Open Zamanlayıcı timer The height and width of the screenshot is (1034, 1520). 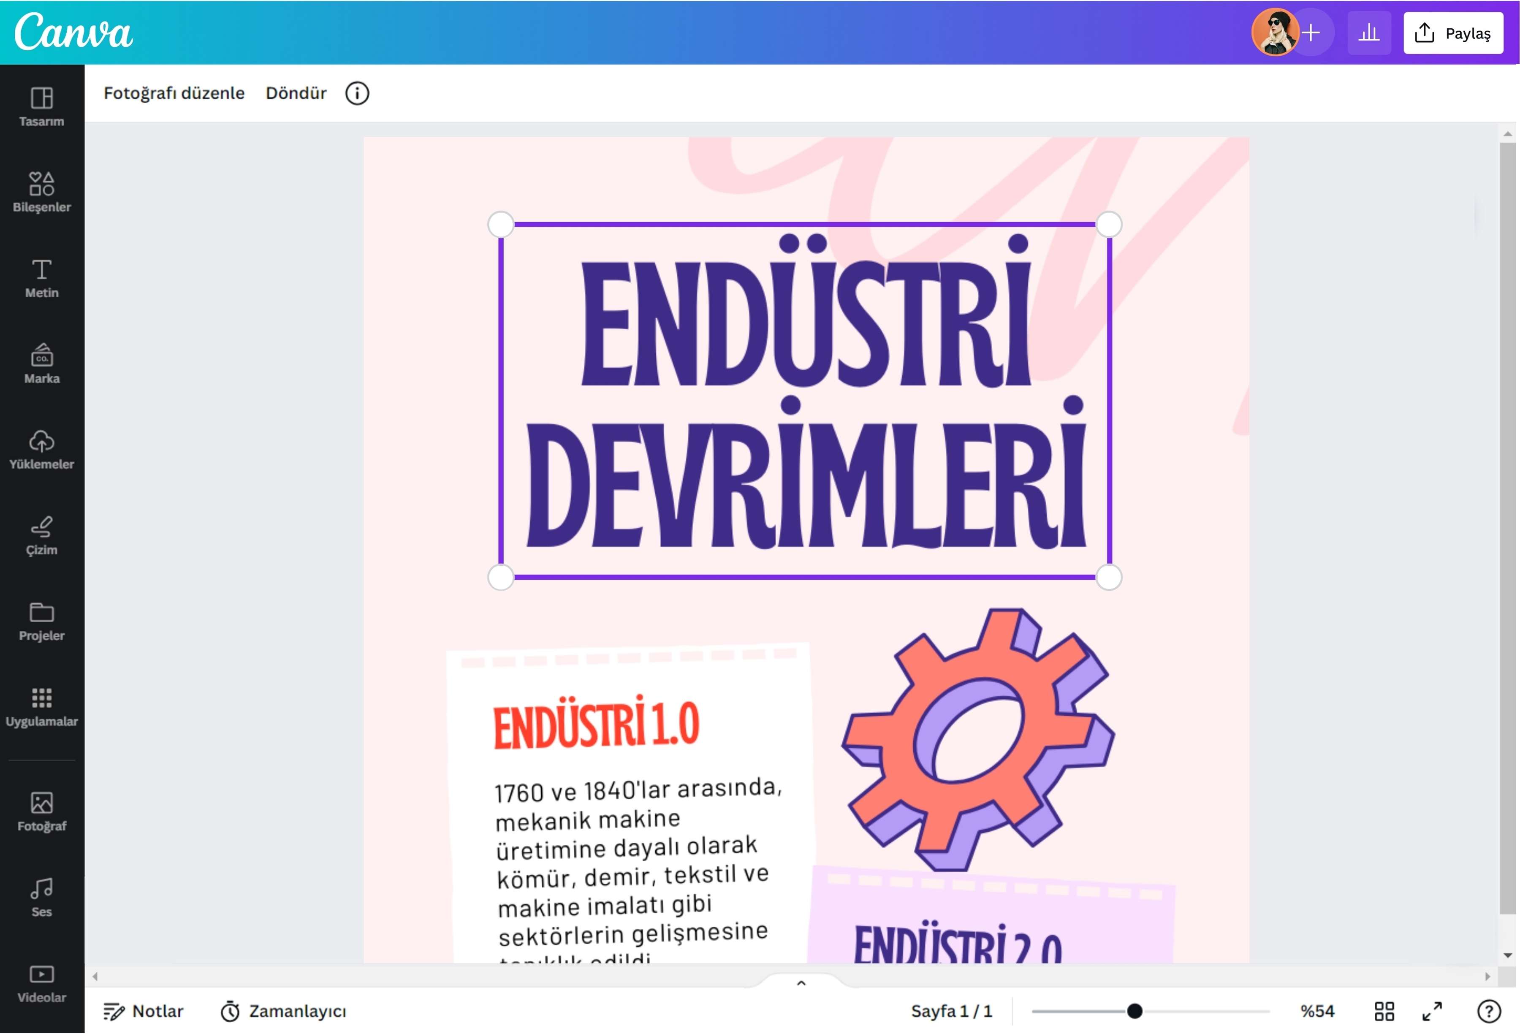283,1011
